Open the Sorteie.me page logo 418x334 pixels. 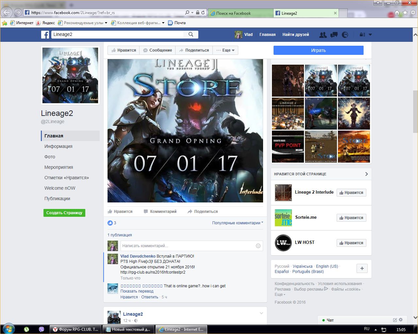click(x=283, y=218)
